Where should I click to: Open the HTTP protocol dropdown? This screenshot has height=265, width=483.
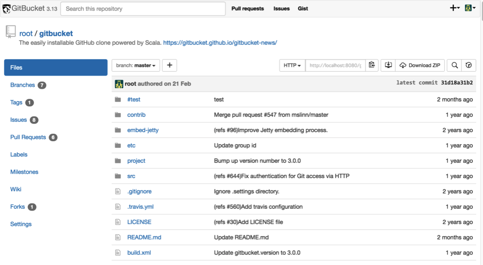(292, 65)
